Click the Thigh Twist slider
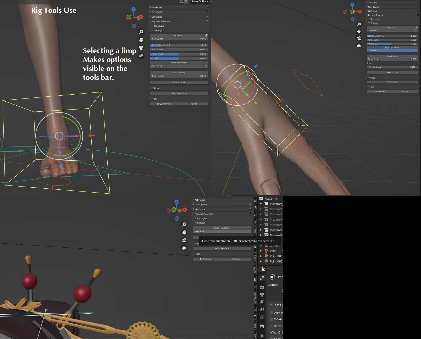Viewport: 421px width, 339px height. (x=179, y=54)
